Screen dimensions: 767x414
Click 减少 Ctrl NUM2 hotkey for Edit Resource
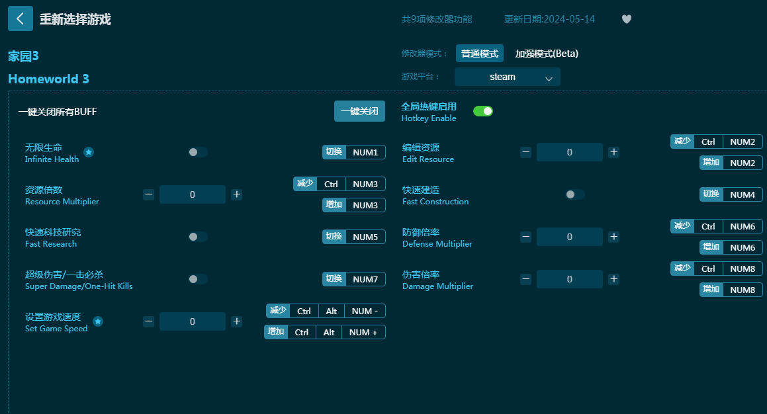pos(717,142)
